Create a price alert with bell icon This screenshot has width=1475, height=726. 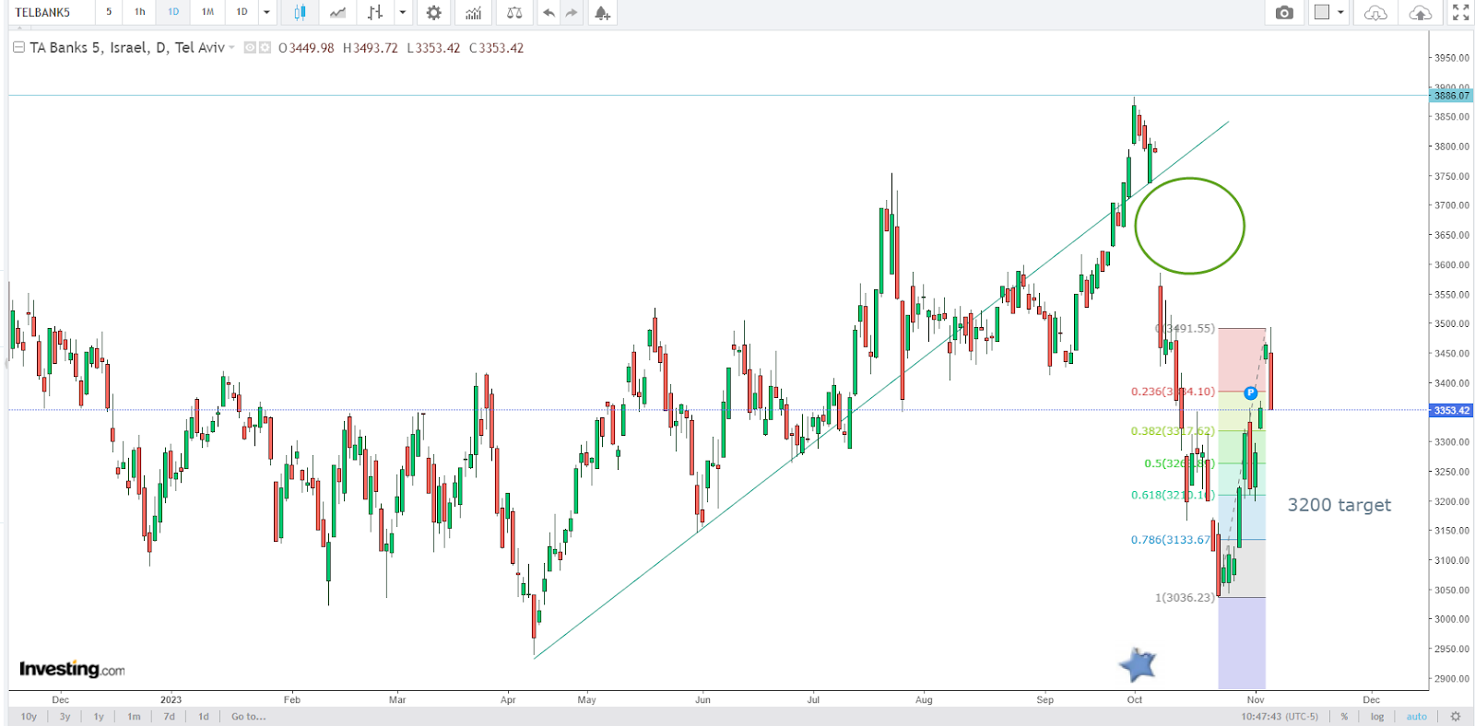coord(602,12)
